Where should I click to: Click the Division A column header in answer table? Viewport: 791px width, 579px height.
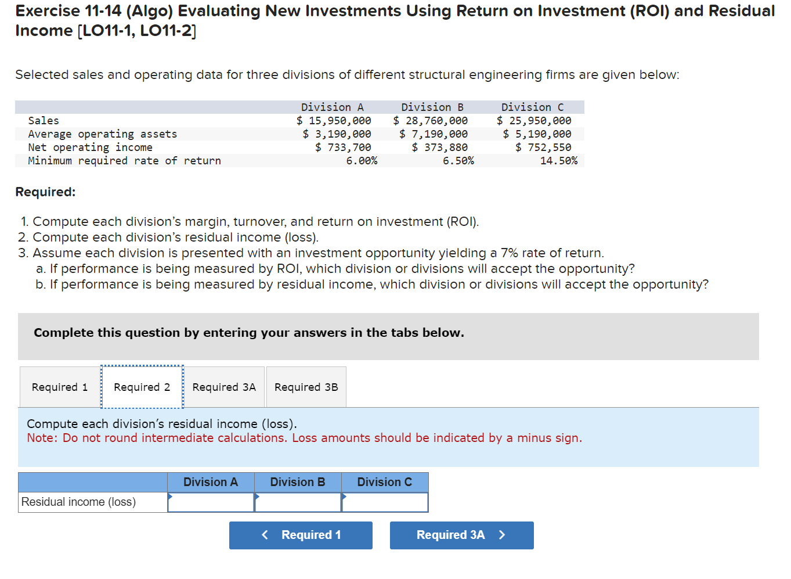(x=210, y=482)
